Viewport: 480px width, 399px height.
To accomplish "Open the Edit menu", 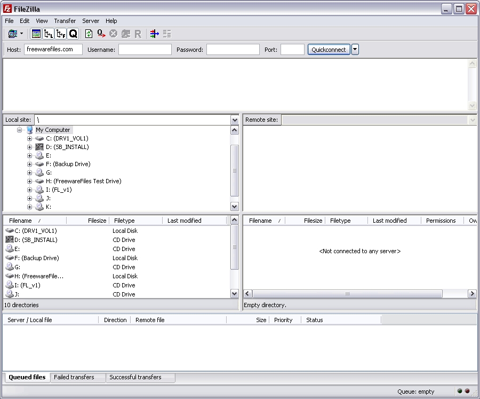I will [x=25, y=21].
